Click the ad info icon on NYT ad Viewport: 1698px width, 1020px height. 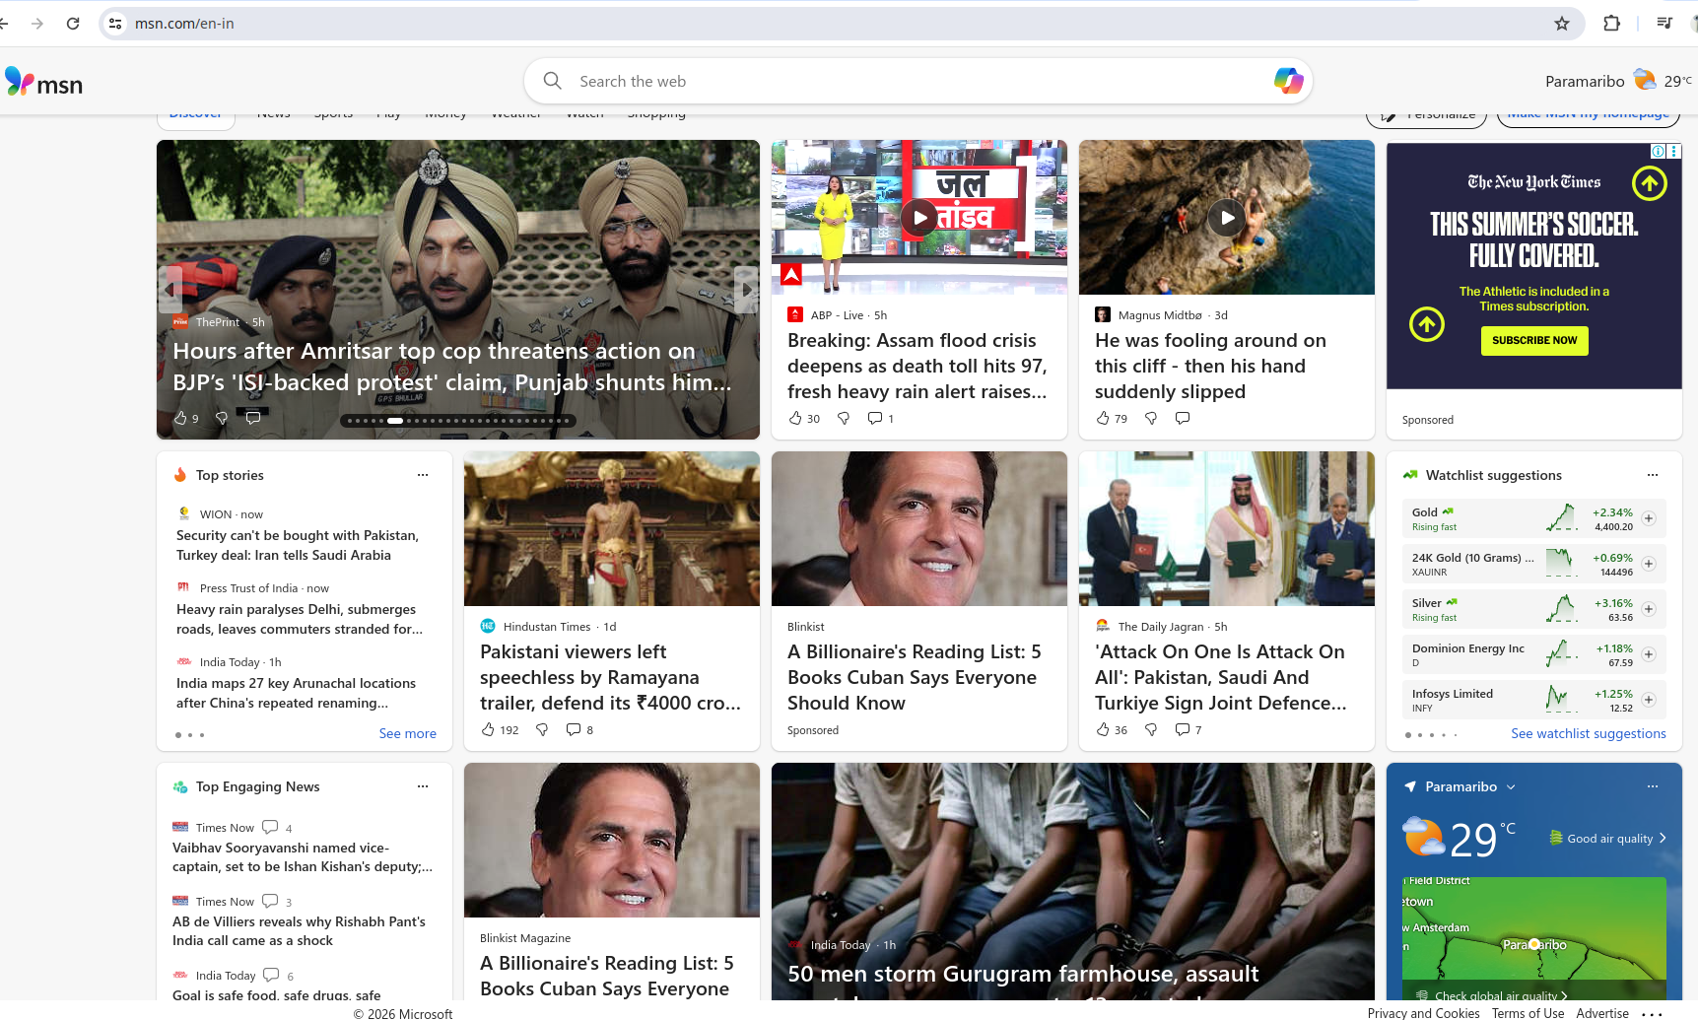point(1659,151)
